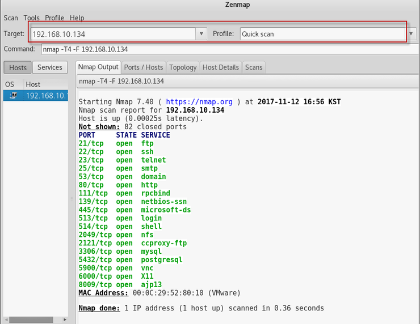Click the 514/tcp open shell line
Screen dimensions: 420x324
(x=120, y=227)
